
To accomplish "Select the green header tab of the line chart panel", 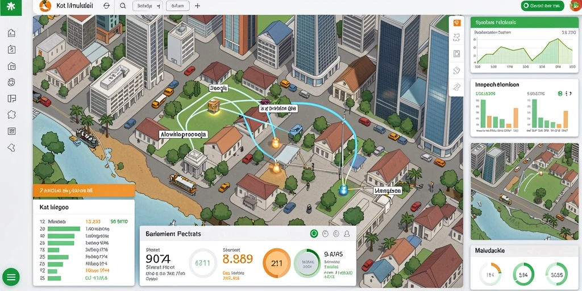I will pyautogui.click(x=525, y=23).
